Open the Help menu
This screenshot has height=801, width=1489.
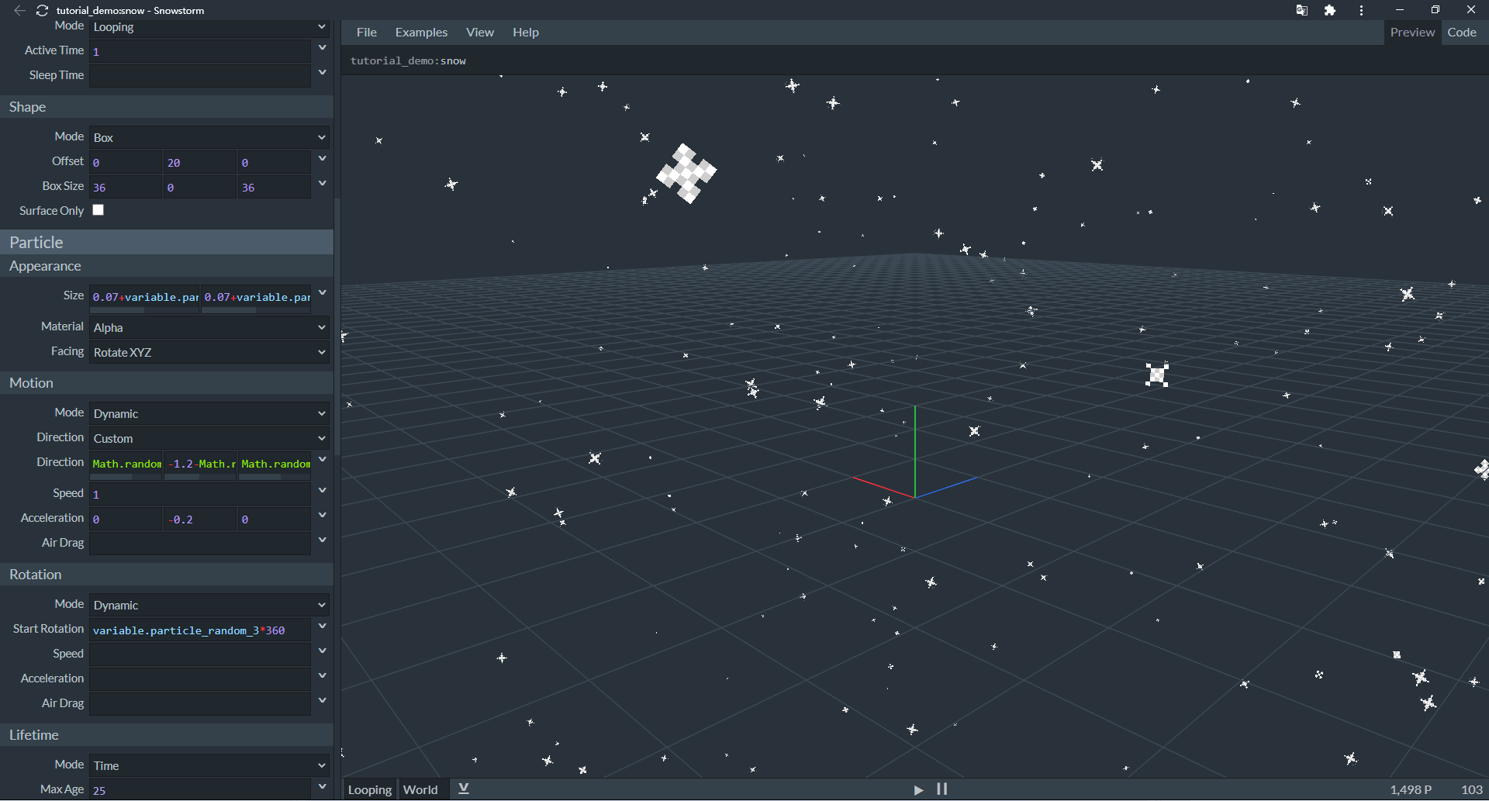pos(526,33)
